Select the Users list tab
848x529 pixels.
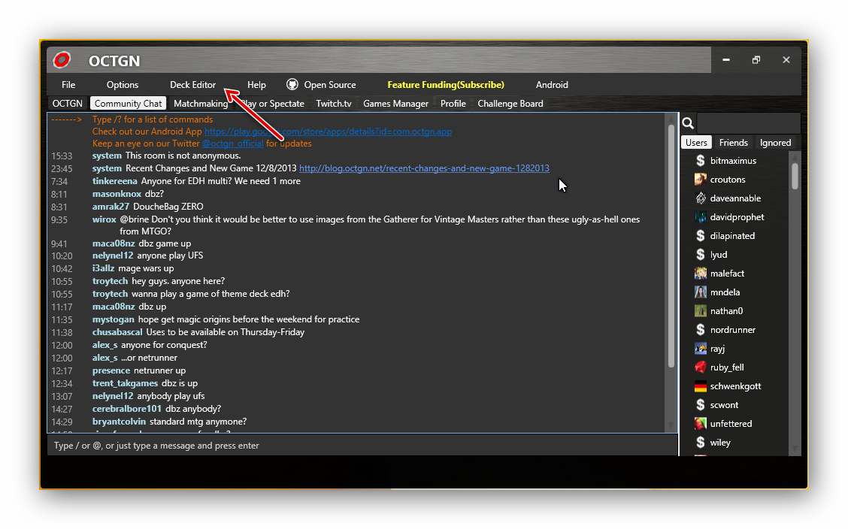click(x=696, y=143)
